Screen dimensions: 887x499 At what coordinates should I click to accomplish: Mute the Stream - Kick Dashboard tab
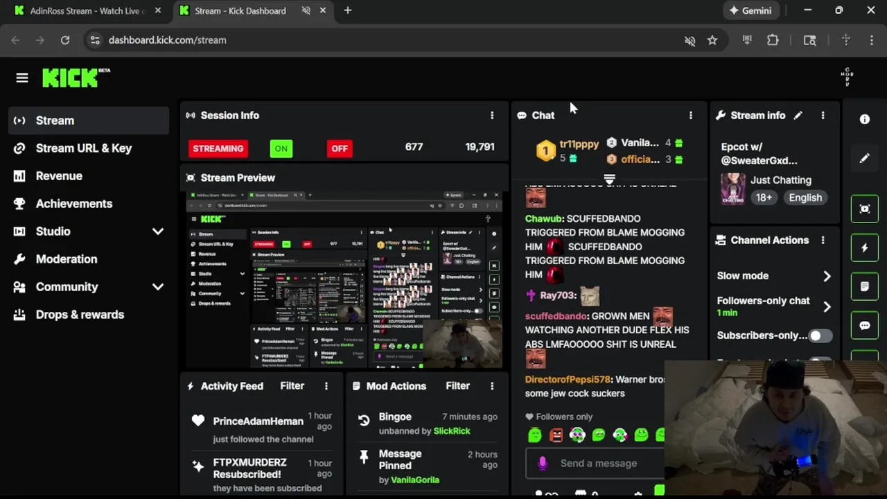point(306,10)
